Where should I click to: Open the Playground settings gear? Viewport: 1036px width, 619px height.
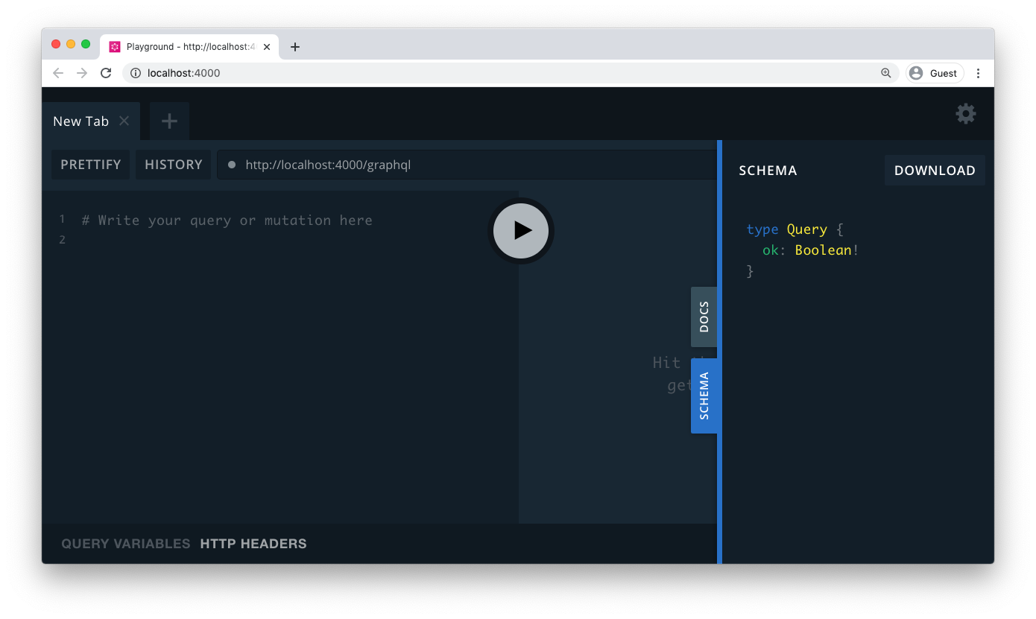[x=966, y=114]
